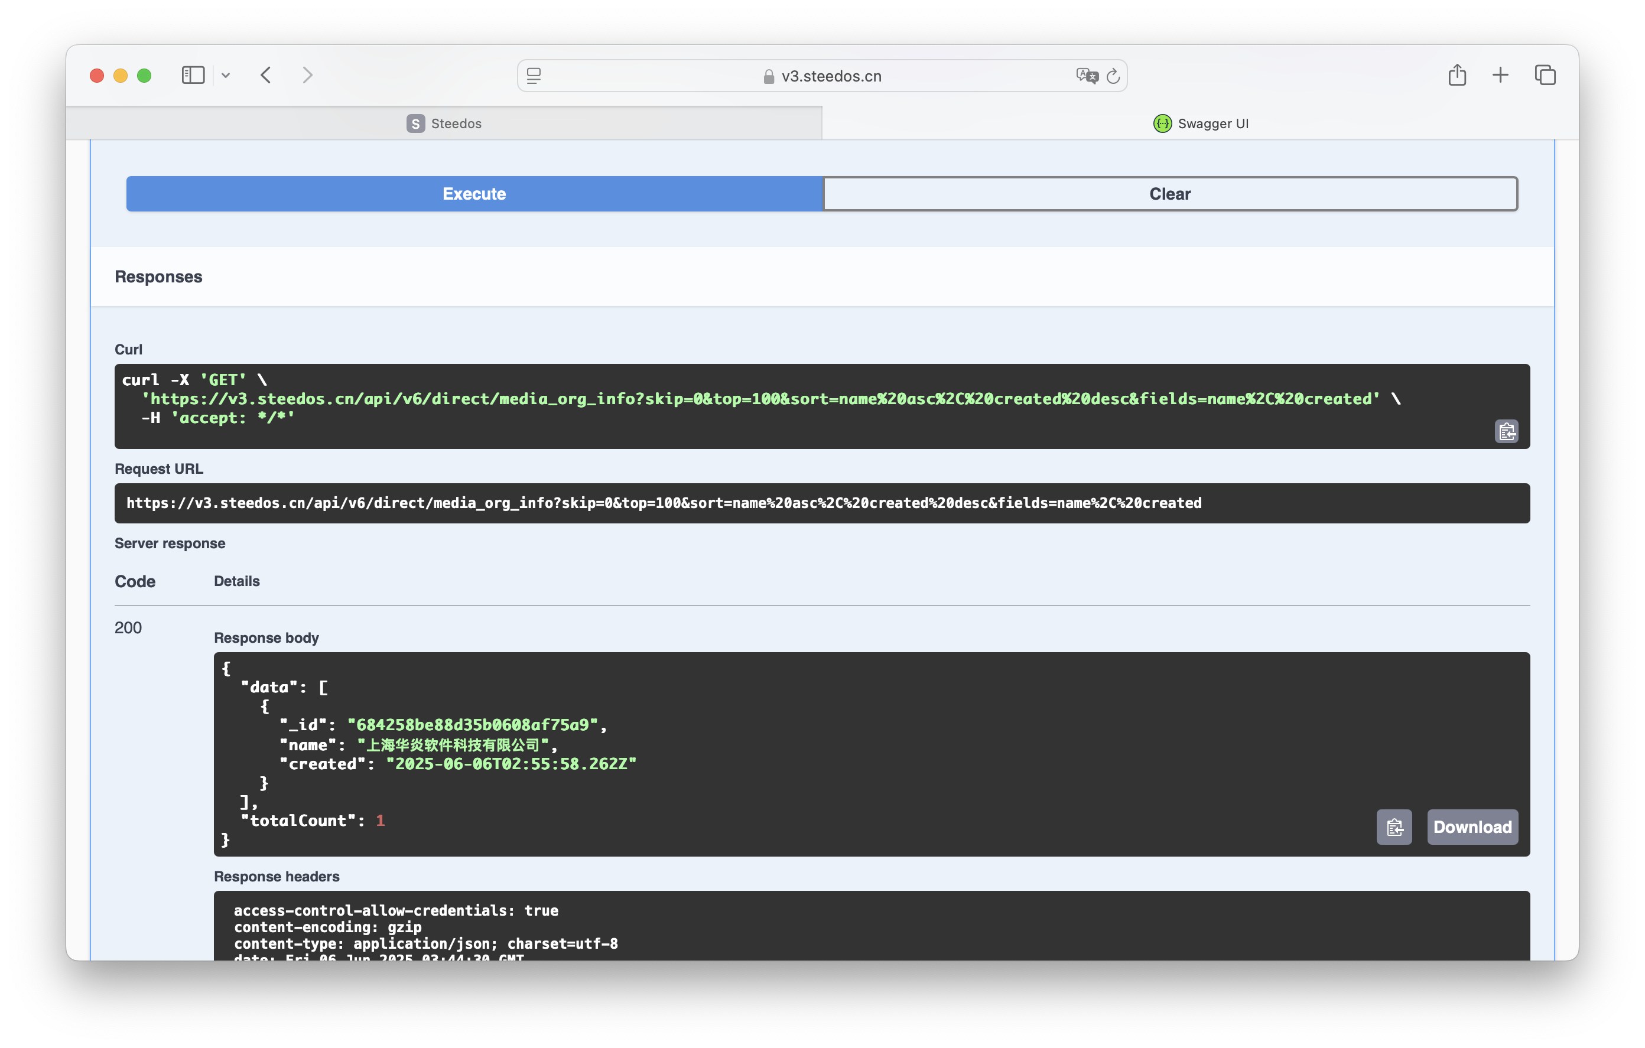The height and width of the screenshot is (1048, 1645).
Task: Toggle the Safari sidebar icon
Action: coord(193,75)
